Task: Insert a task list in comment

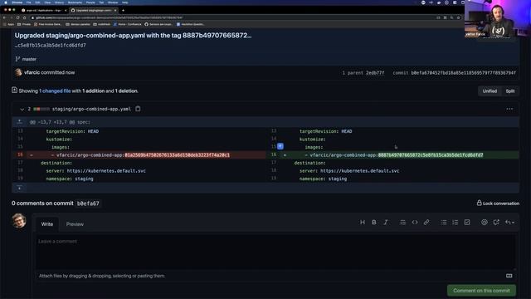Action: point(467,223)
